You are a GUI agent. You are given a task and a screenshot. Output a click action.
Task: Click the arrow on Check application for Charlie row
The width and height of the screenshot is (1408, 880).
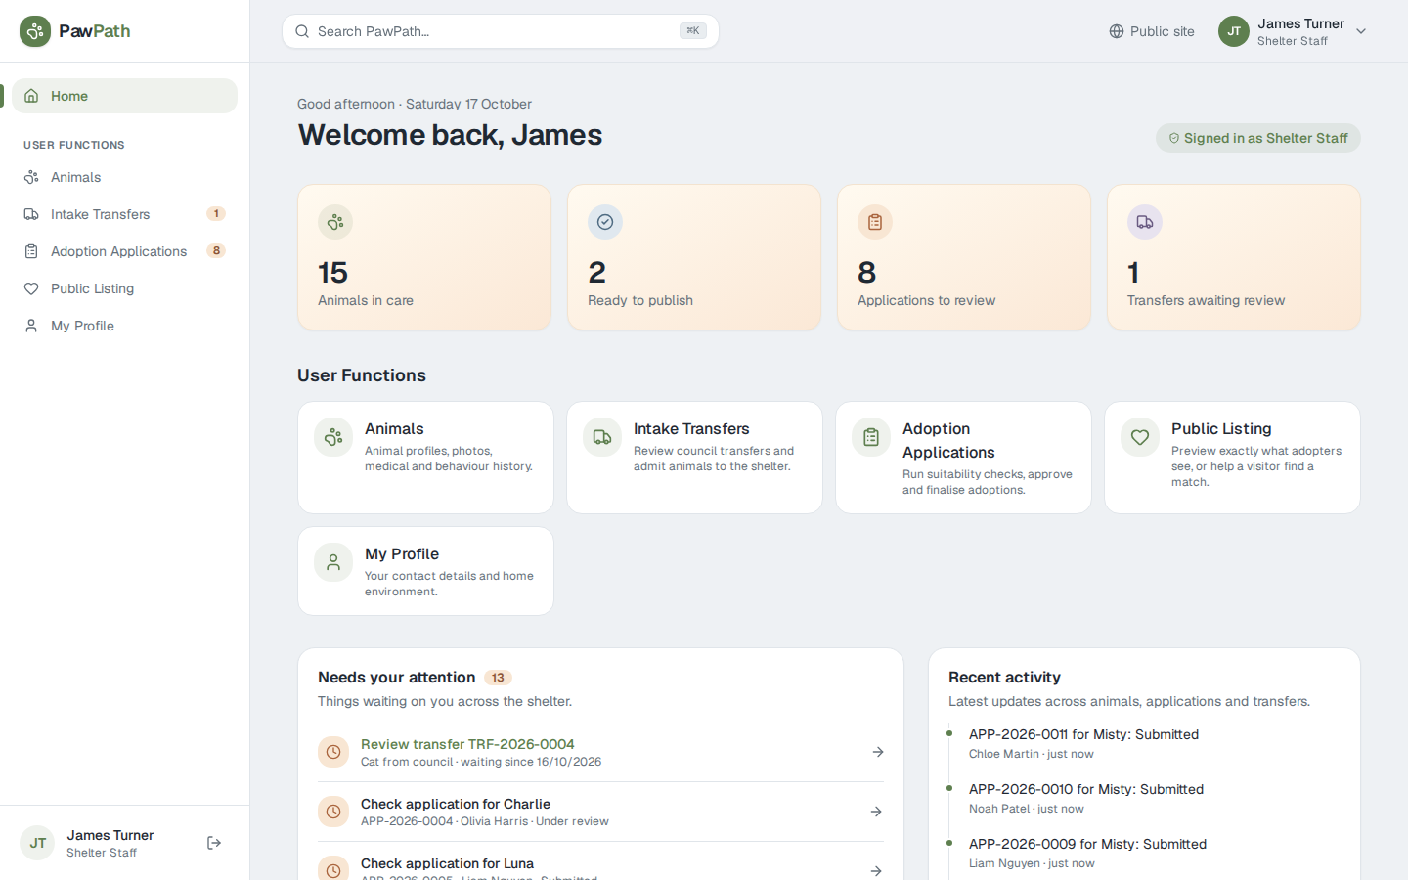pyautogui.click(x=877, y=812)
